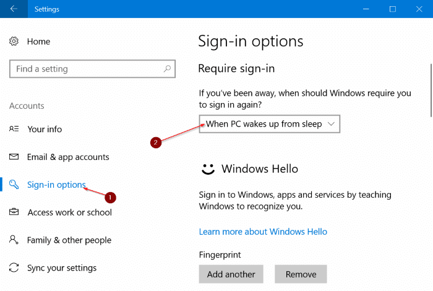Click the Home gear icon
This screenshot has height=291, width=433.
(x=14, y=41)
